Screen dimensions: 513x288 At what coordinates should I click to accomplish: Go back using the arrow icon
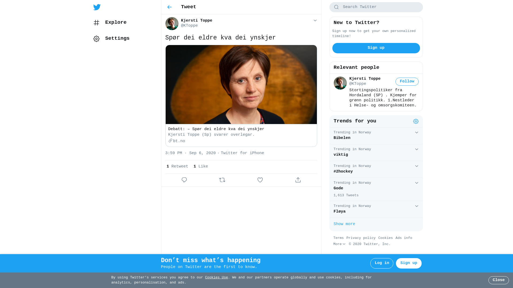(x=169, y=7)
